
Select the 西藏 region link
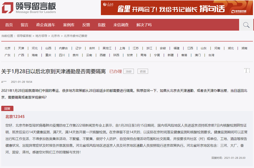[103, 55]
